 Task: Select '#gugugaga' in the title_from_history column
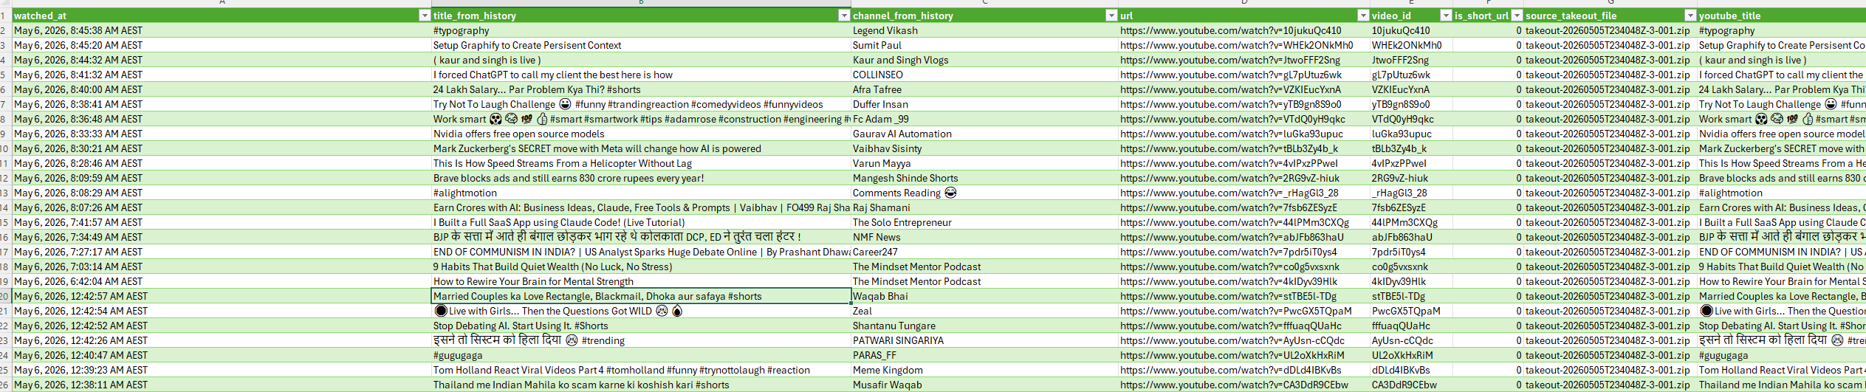pos(641,355)
